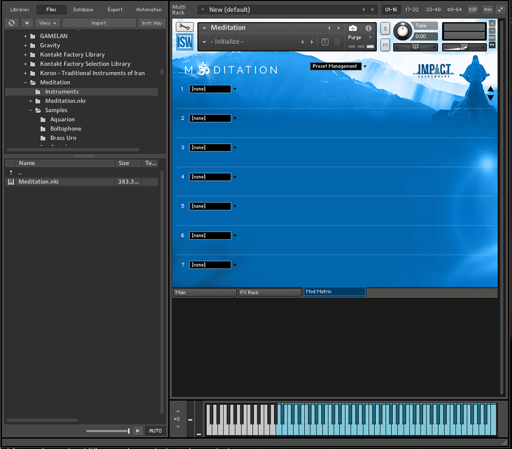This screenshot has width=512, height=449.
Task: Switch to the Expert tab
Action: coord(115,9)
